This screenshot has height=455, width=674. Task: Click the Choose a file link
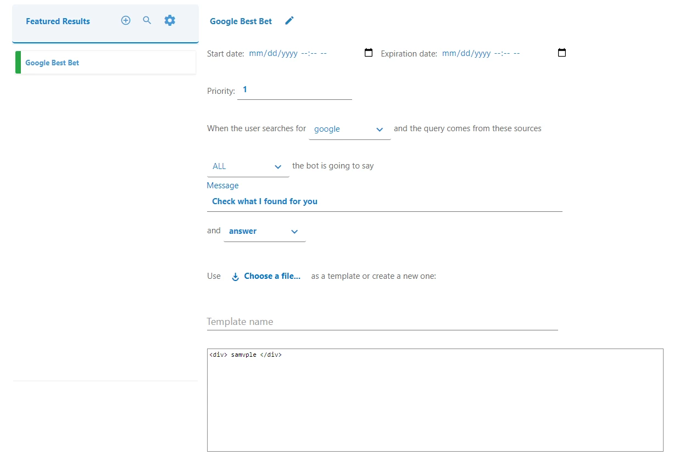[x=272, y=276]
